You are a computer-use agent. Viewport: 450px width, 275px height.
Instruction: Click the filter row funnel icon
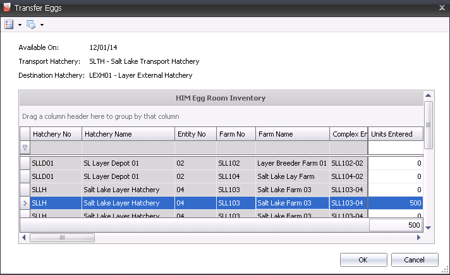25,147
